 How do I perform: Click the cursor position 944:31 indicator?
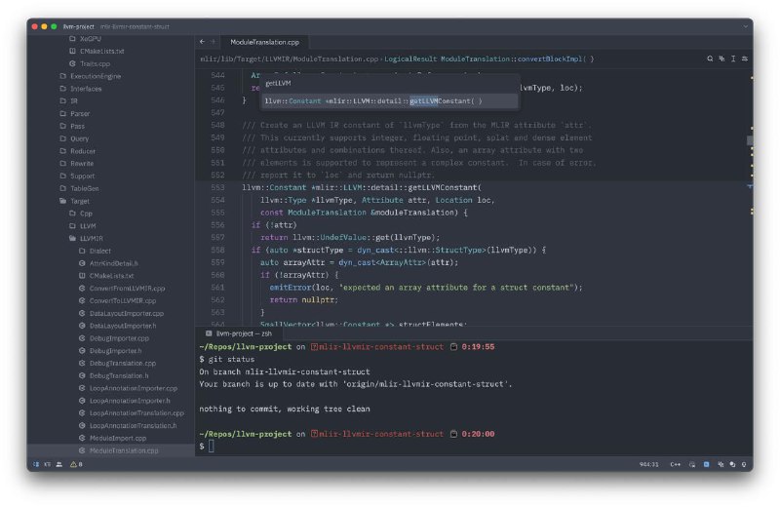pyautogui.click(x=648, y=464)
